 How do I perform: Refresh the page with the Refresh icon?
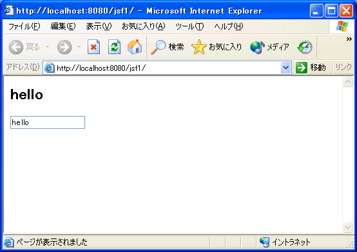coord(114,47)
